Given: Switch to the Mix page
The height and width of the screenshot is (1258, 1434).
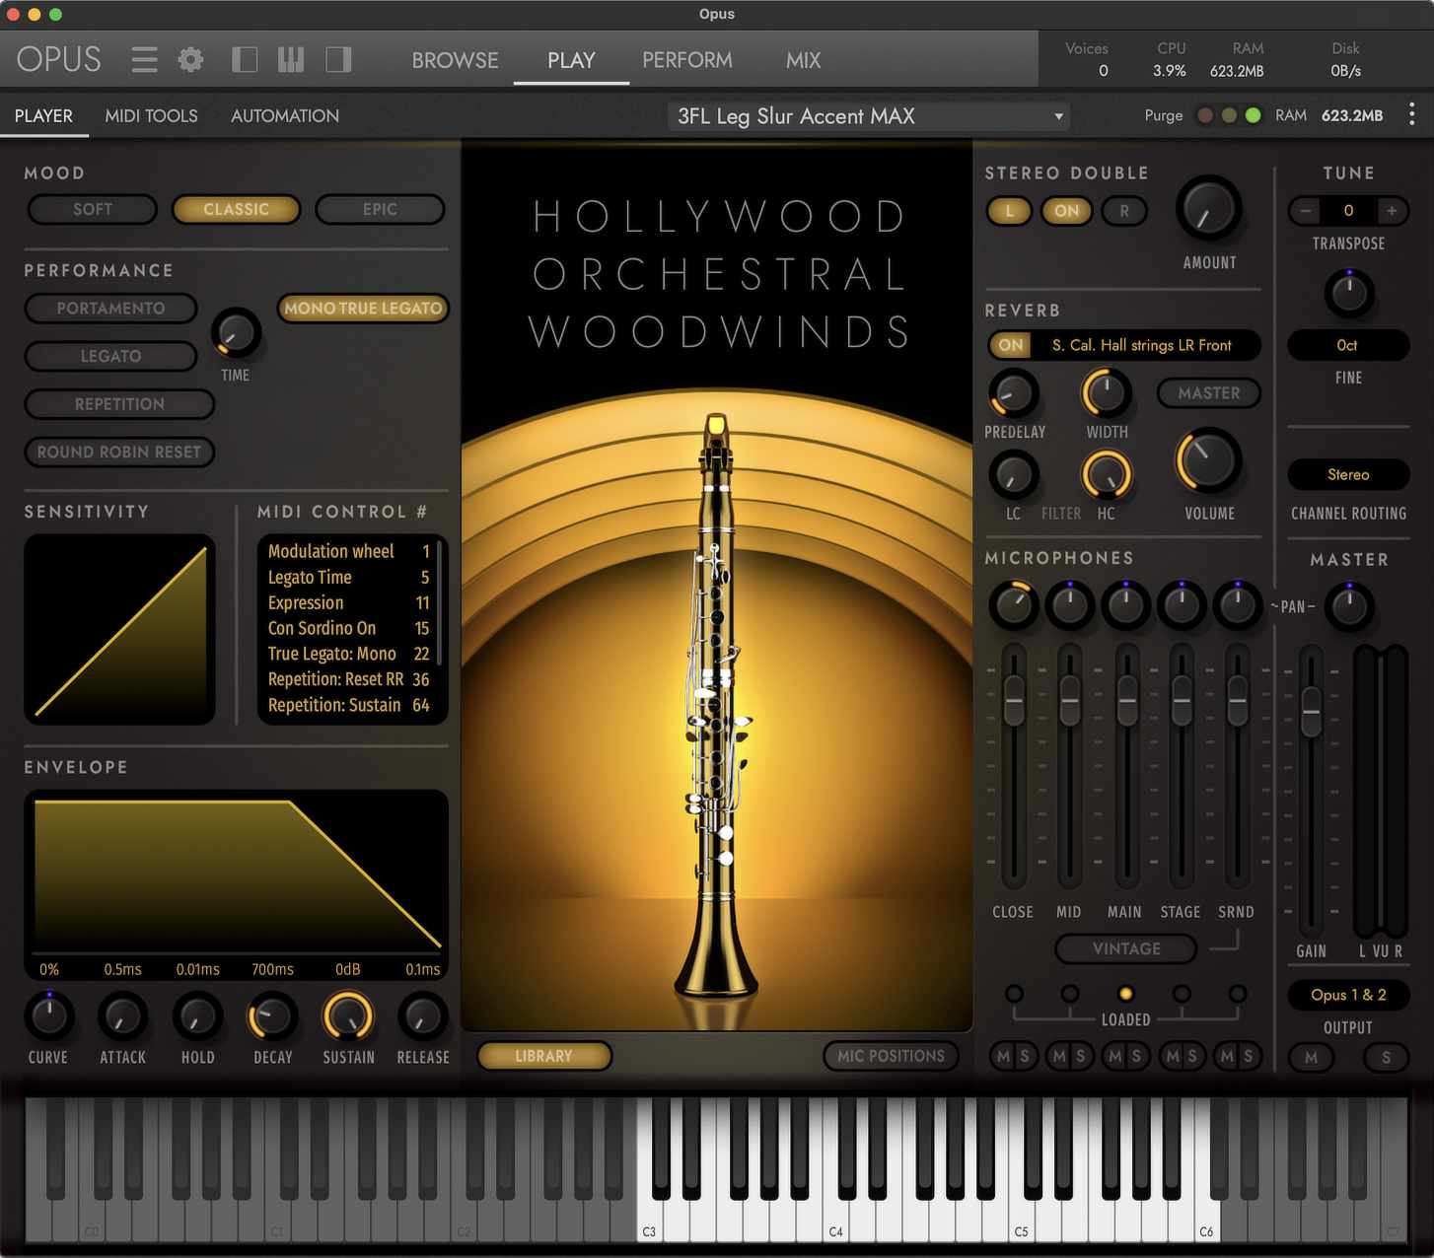Looking at the screenshot, I should click(803, 60).
